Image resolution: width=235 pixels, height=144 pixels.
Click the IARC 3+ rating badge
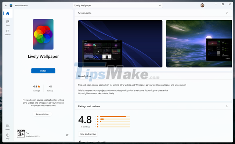tap(21, 133)
